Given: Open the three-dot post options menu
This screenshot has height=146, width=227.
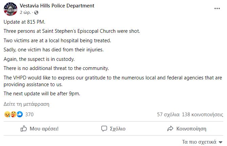Looking at the screenshot, I should click(217, 9).
